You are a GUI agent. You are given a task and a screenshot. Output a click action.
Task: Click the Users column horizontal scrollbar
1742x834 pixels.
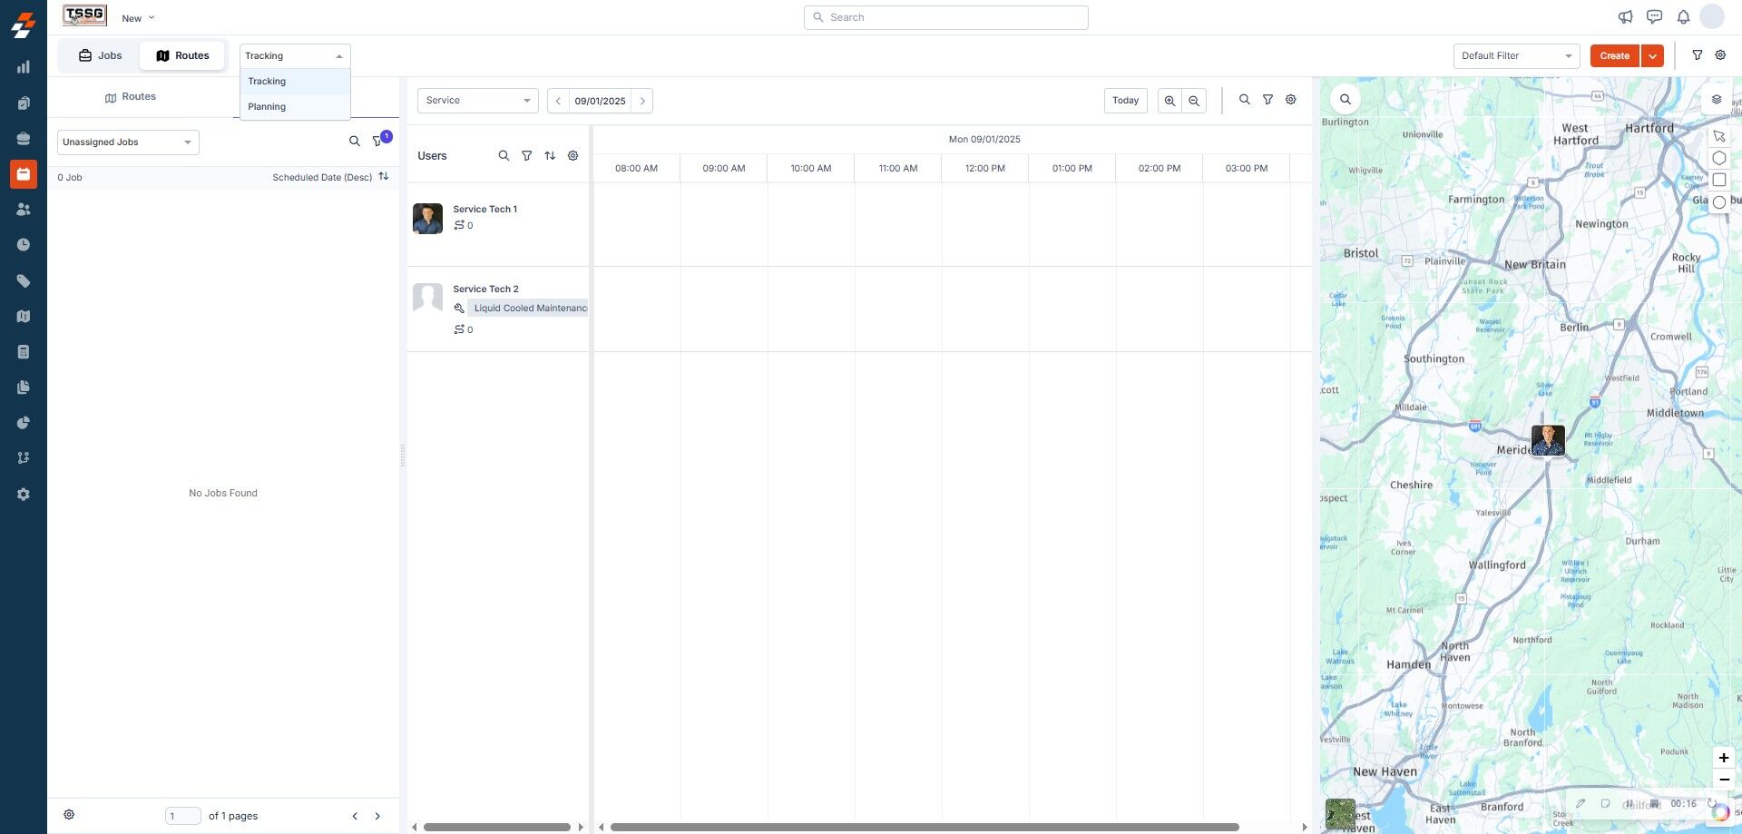[x=497, y=827]
